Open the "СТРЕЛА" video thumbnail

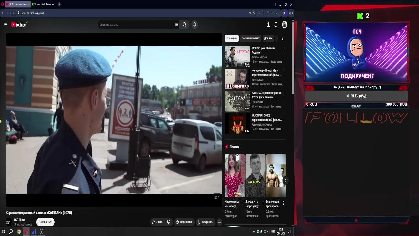(237, 102)
